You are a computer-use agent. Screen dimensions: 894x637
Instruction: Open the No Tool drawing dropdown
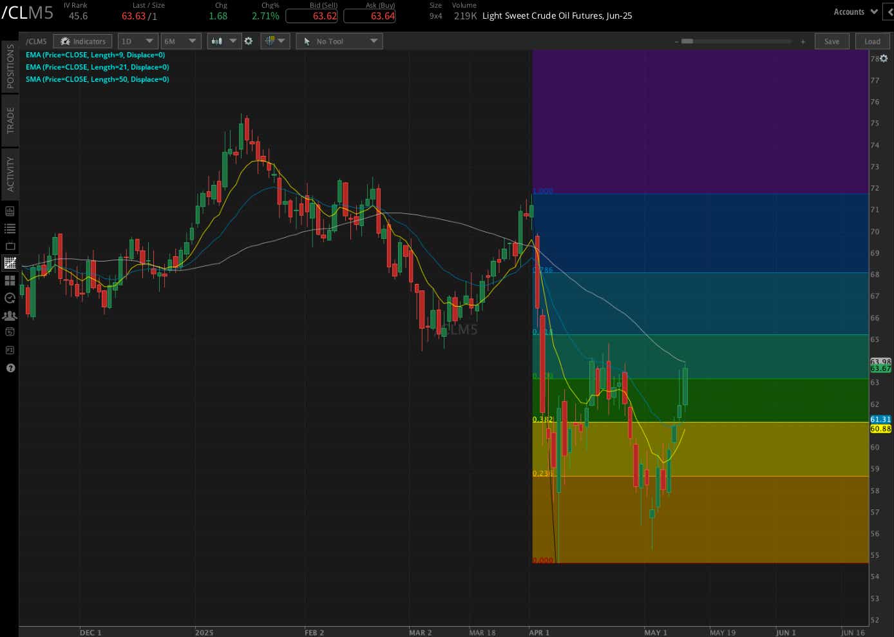(x=339, y=41)
